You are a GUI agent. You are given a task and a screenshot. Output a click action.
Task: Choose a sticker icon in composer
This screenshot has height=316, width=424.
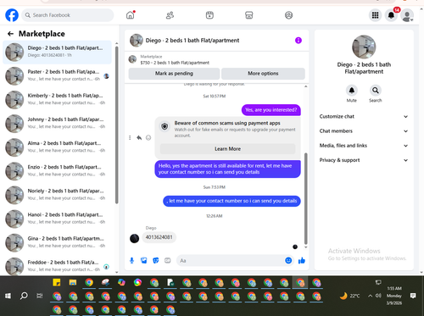pos(156,260)
